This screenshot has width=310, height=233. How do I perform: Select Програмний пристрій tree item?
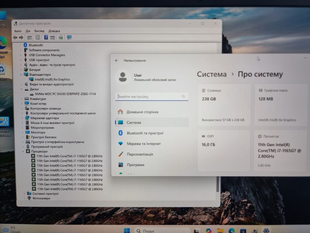[47, 146]
